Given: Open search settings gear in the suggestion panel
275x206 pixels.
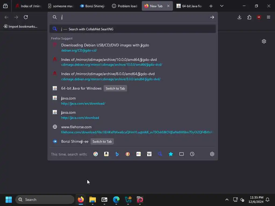Looking at the screenshot, I should [212, 154].
